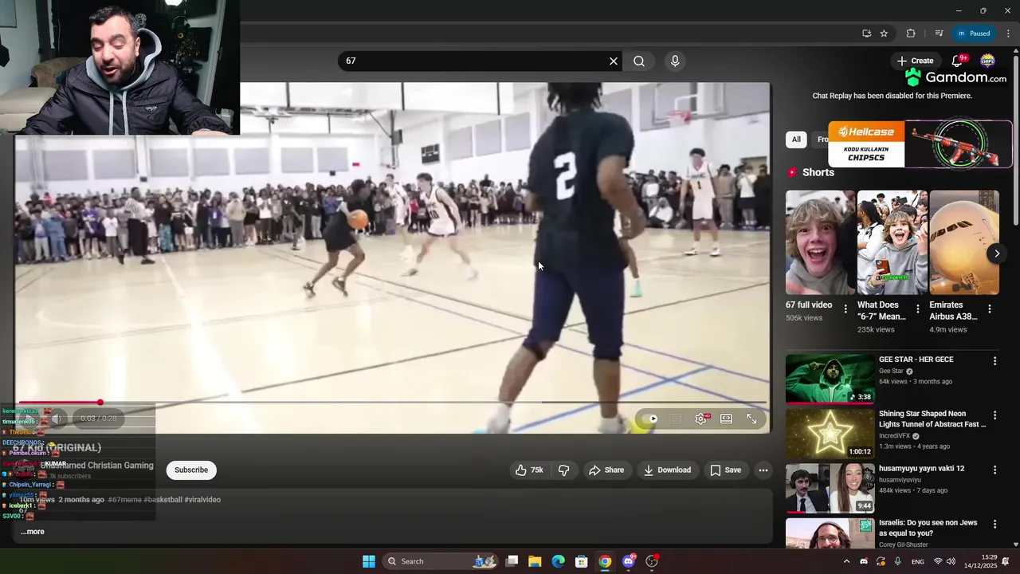The height and width of the screenshot is (574, 1020).
Task: Show next Shorts with arrow
Action: [x=997, y=254]
